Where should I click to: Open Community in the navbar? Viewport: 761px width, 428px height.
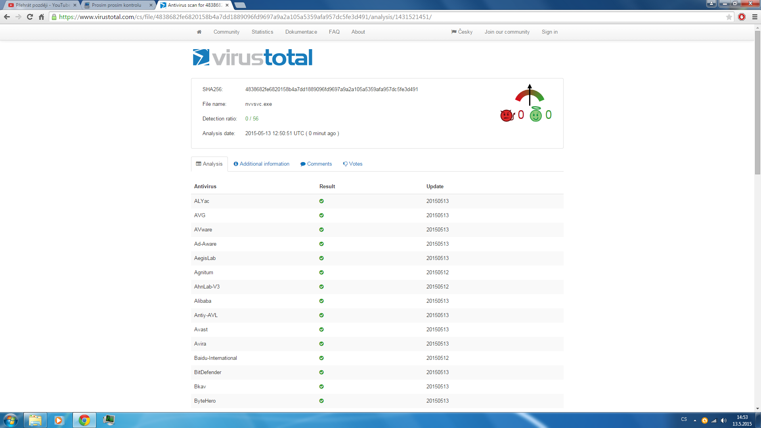coord(226,32)
